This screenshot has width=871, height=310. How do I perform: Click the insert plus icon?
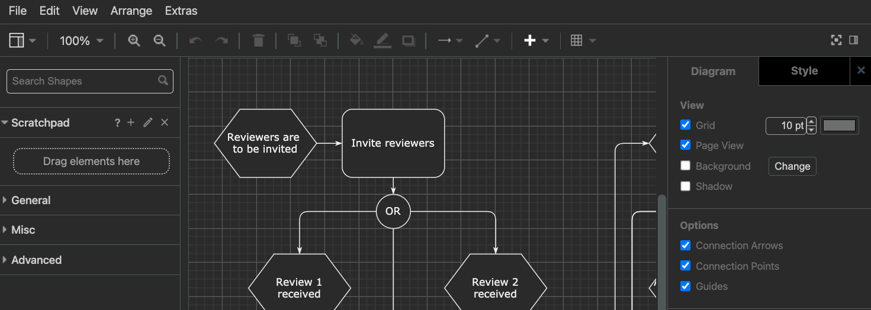point(530,40)
